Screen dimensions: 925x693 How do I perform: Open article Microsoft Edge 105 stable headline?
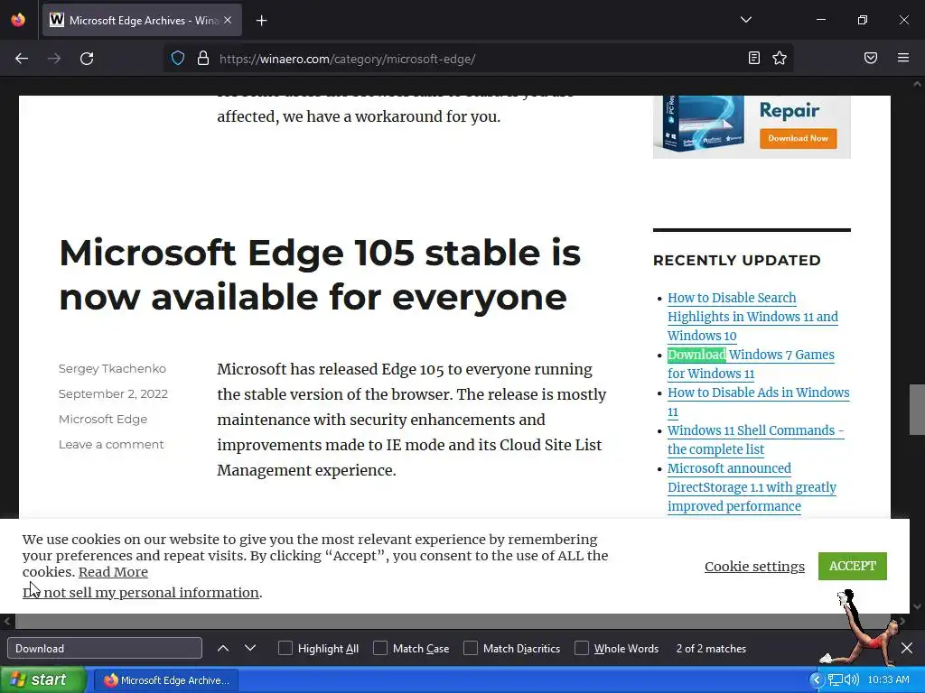coord(320,274)
